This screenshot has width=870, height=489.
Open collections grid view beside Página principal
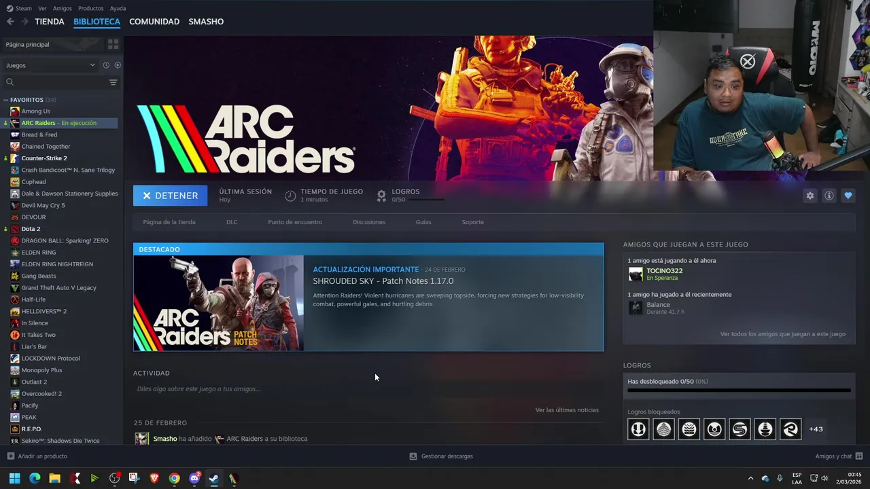(113, 44)
